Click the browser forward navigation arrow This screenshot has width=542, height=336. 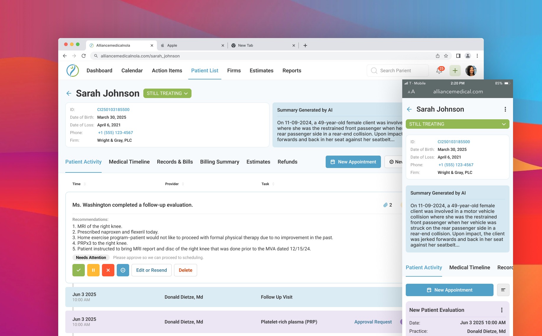click(x=74, y=56)
